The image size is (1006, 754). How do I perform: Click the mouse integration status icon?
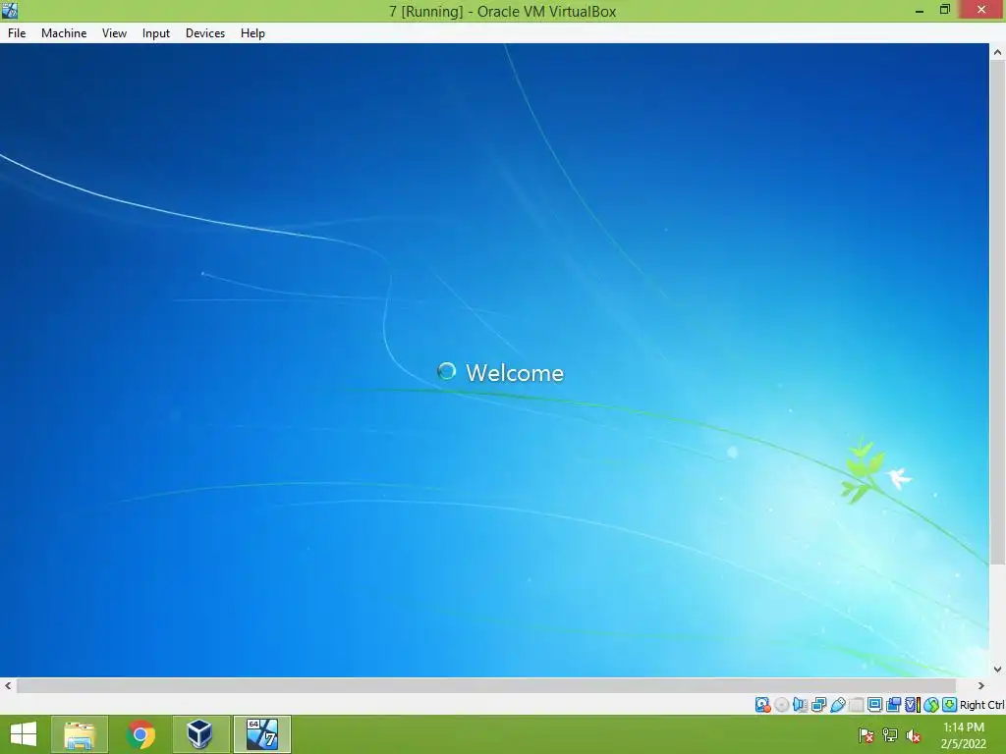[x=931, y=705]
